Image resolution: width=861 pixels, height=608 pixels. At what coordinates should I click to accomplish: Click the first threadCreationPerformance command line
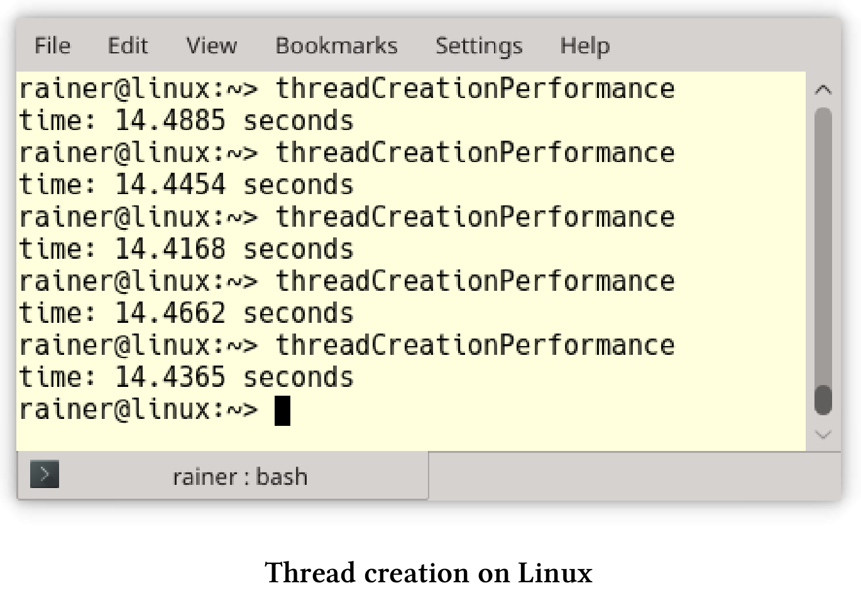347,89
